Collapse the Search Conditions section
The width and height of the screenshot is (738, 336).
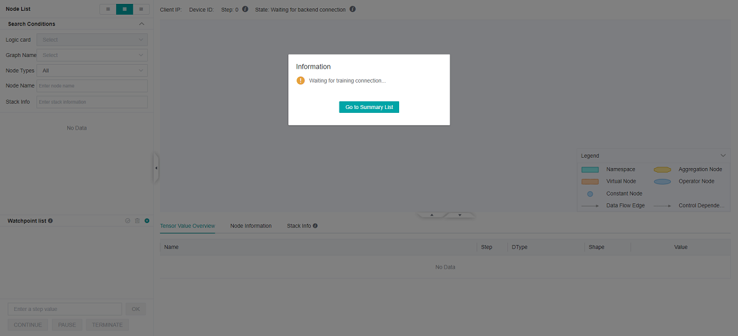pos(142,24)
